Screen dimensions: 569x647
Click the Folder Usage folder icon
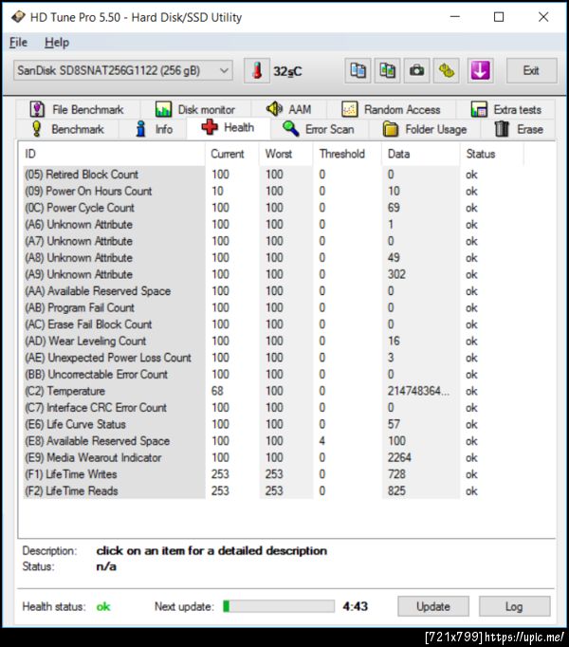[x=391, y=129]
